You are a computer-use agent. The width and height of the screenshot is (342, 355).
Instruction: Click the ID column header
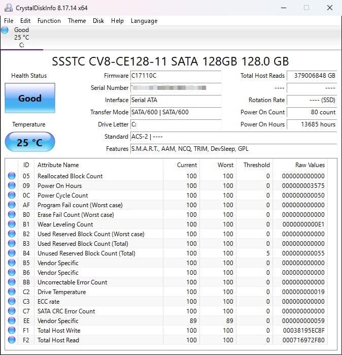(x=26, y=165)
